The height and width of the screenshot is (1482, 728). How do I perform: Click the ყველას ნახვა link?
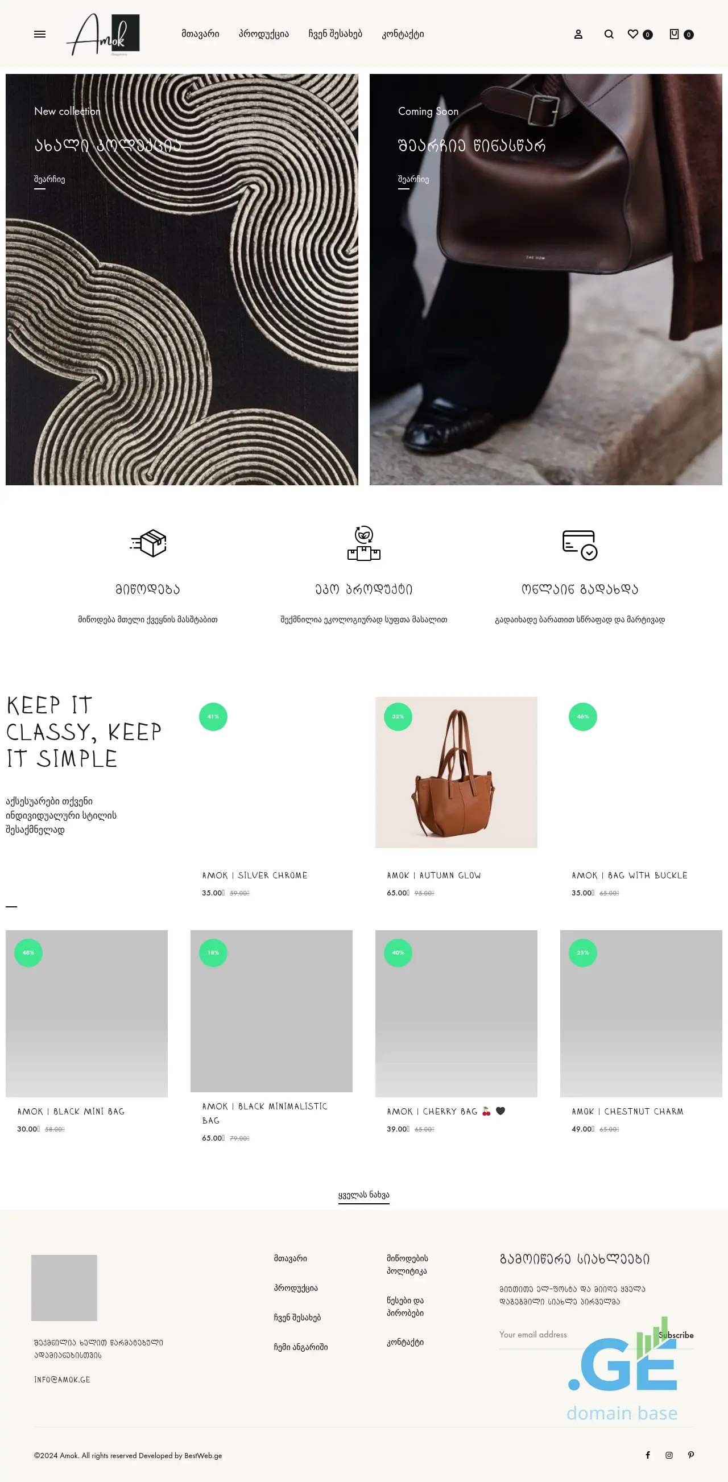point(363,1195)
